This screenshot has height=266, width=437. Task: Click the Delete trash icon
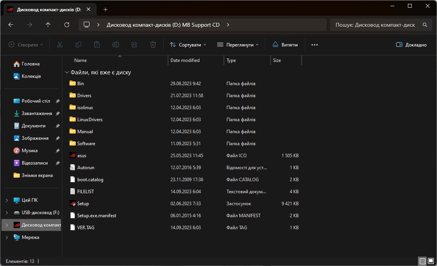tap(153, 45)
